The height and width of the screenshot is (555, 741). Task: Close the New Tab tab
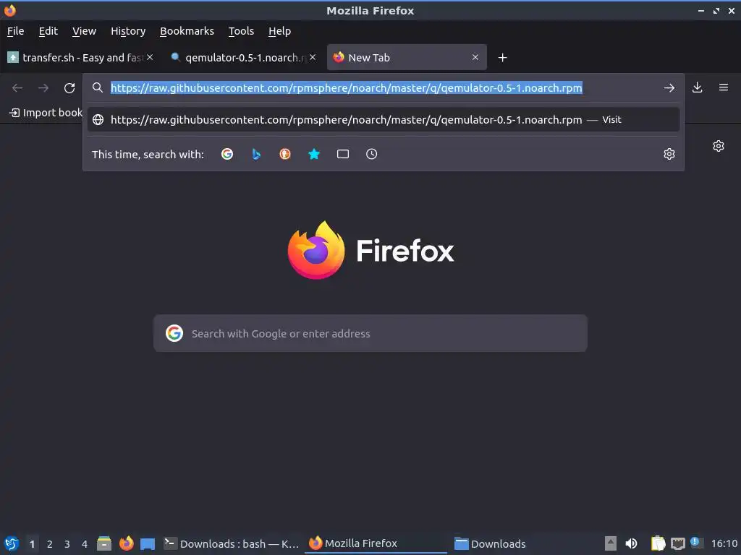coord(475,57)
